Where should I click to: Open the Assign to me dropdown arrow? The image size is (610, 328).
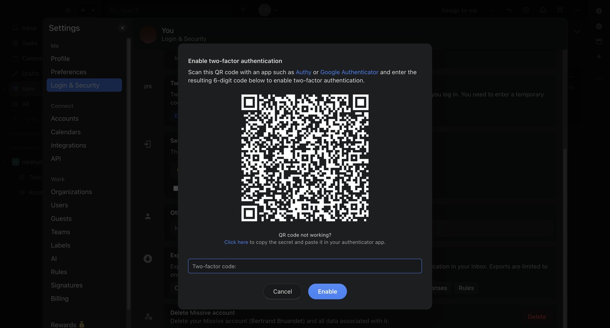point(491,10)
